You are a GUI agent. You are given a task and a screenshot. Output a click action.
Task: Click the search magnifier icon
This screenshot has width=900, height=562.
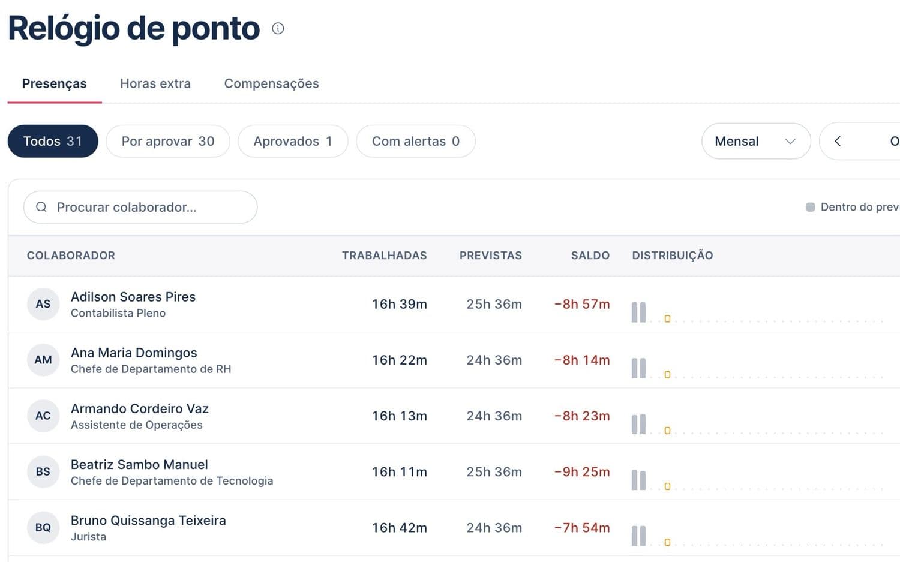tap(41, 207)
